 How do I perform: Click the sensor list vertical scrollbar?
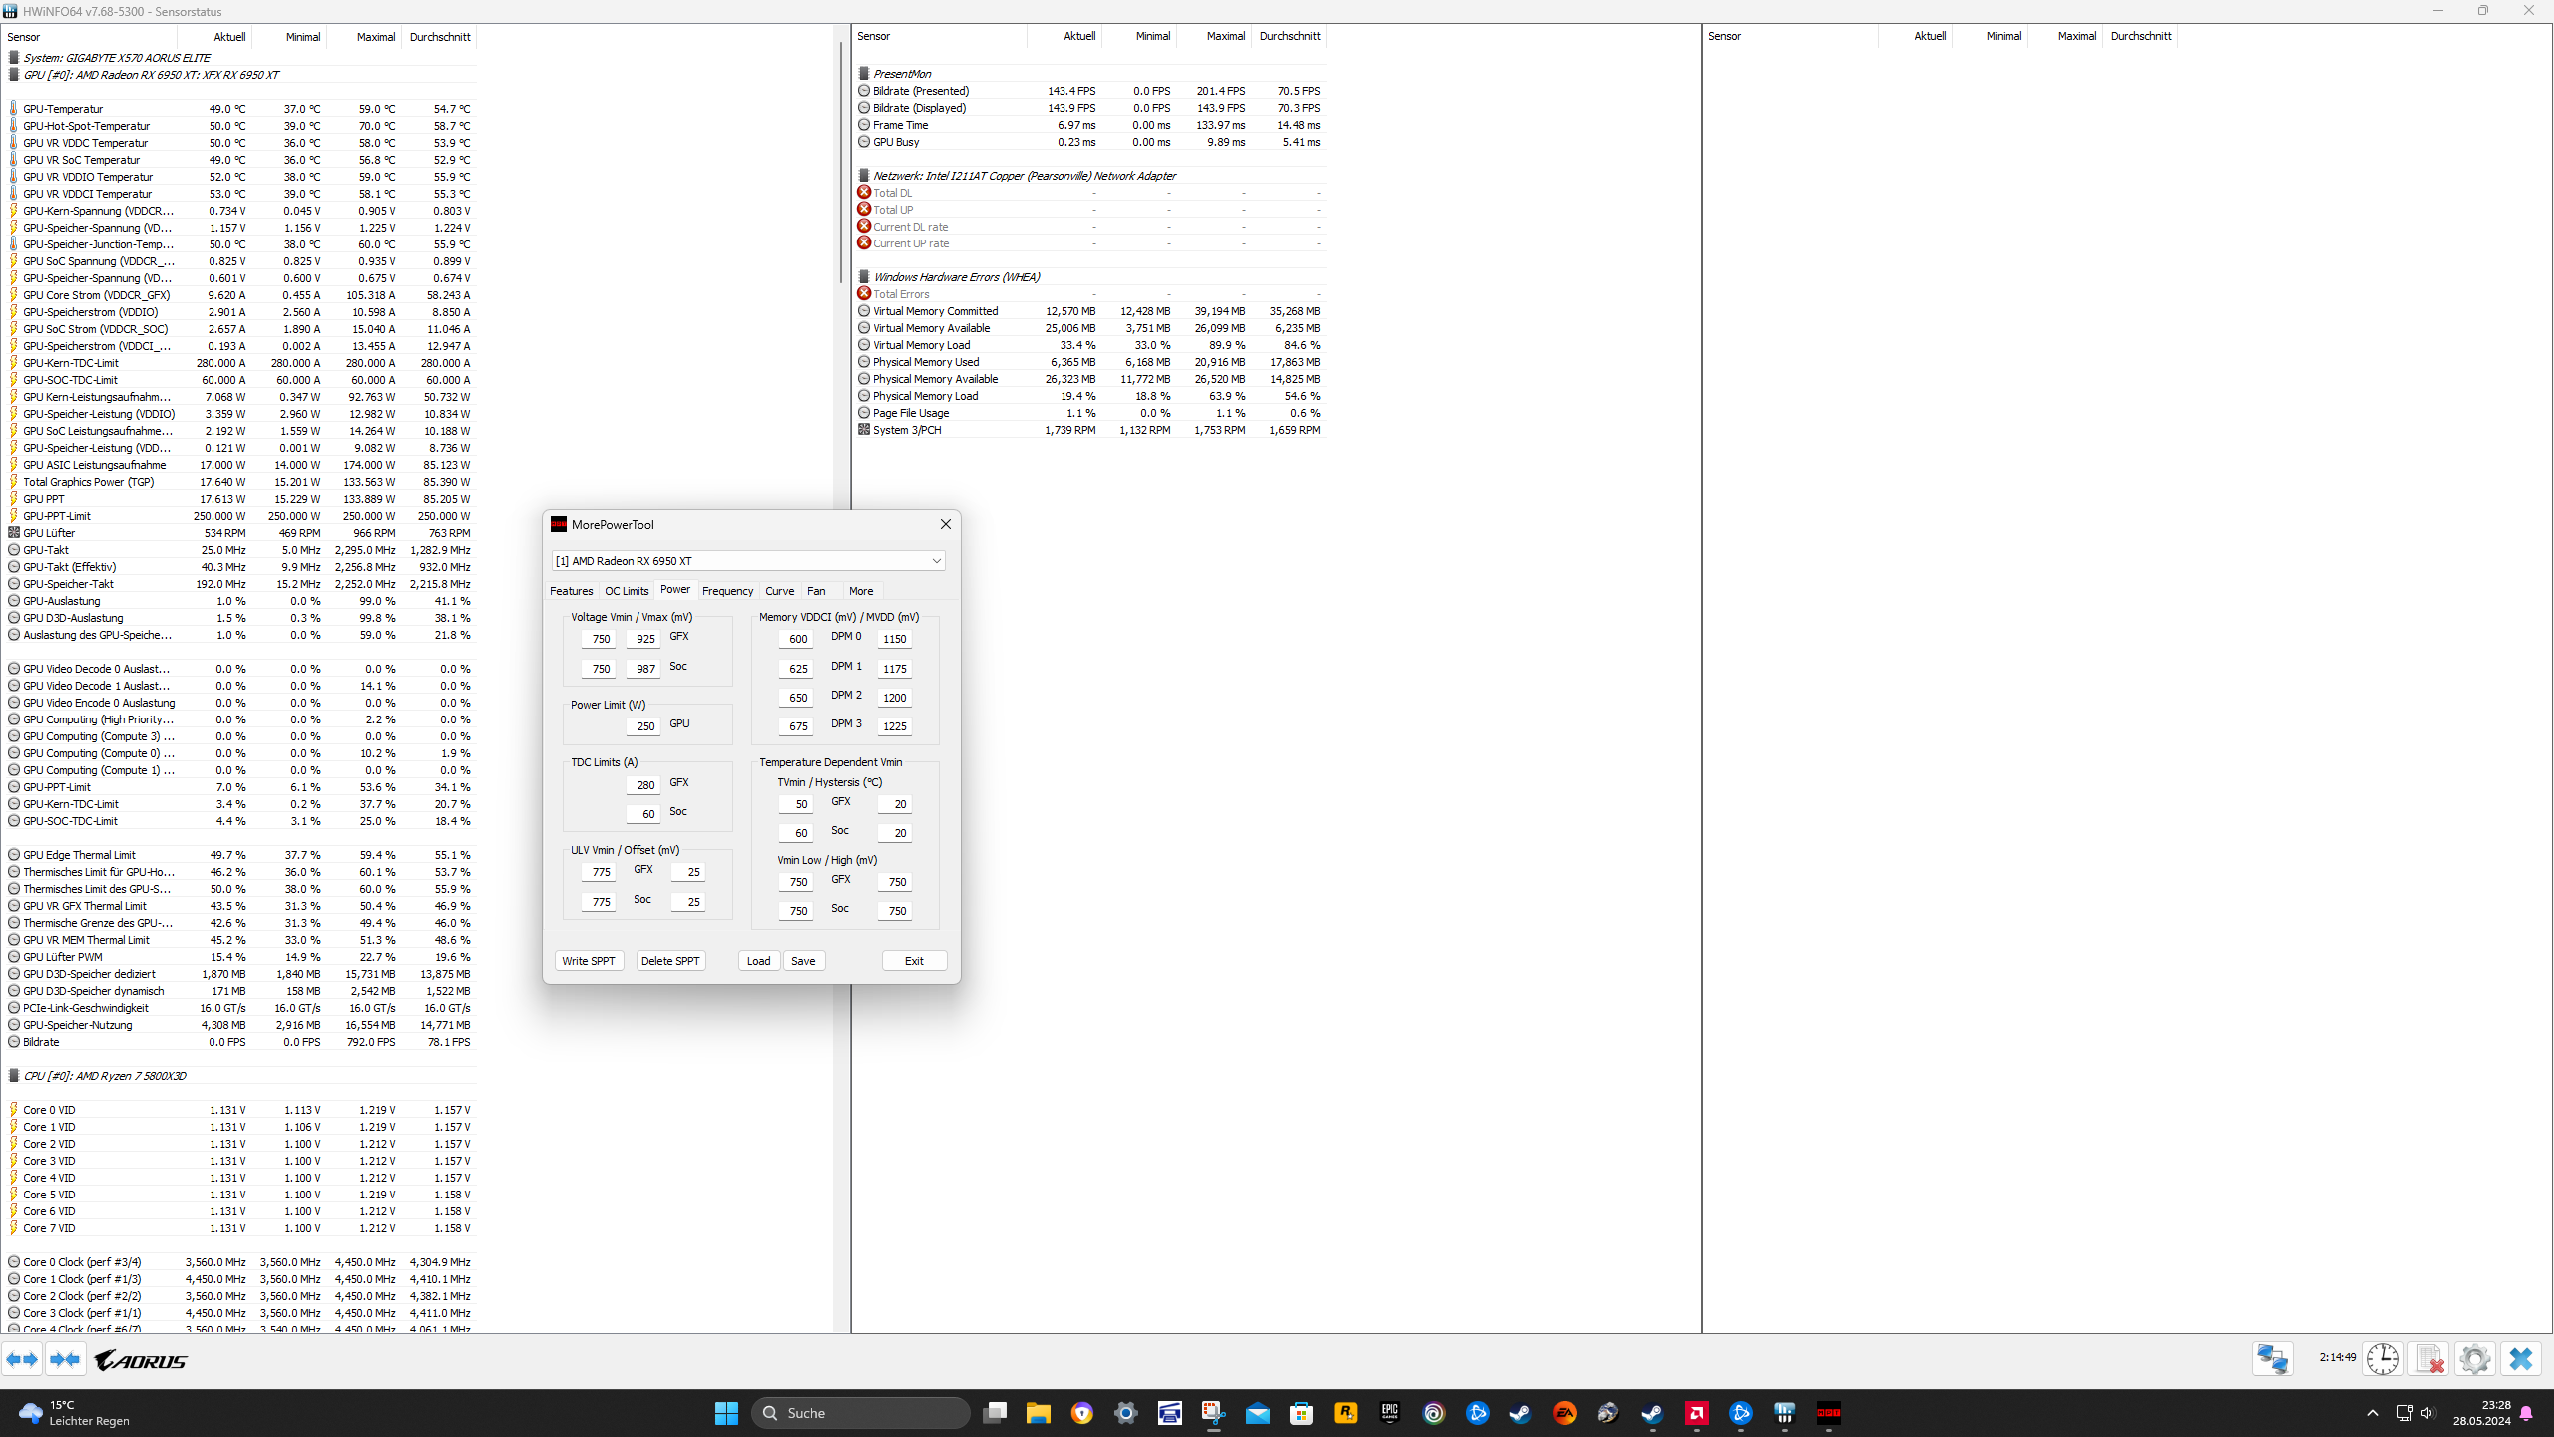tap(840, 160)
